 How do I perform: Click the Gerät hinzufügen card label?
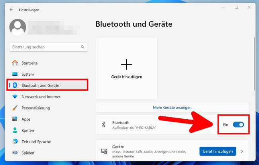click(127, 77)
